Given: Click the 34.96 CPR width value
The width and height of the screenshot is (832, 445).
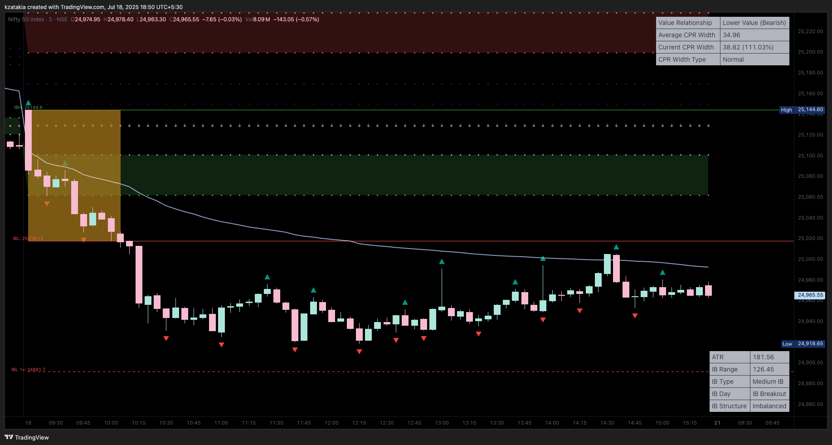Looking at the screenshot, I should pyautogui.click(x=754, y=35).
